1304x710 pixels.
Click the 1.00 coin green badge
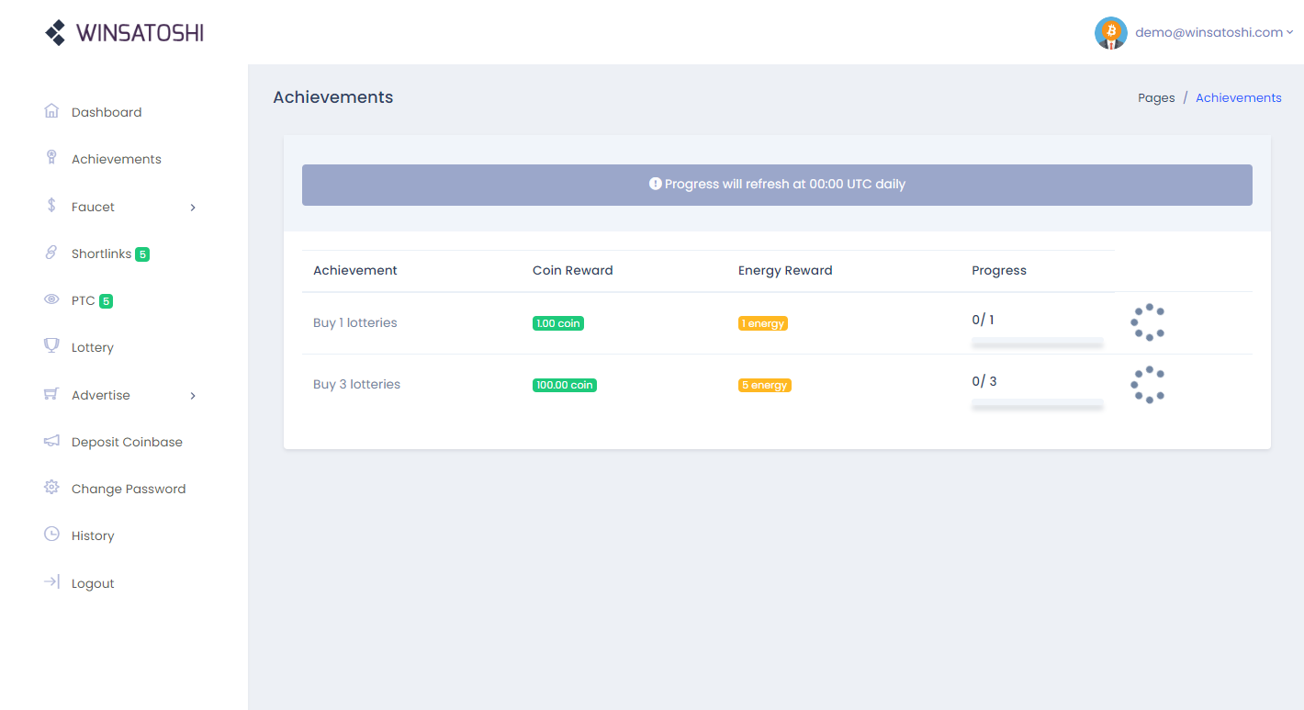click(x=558, y=323)
